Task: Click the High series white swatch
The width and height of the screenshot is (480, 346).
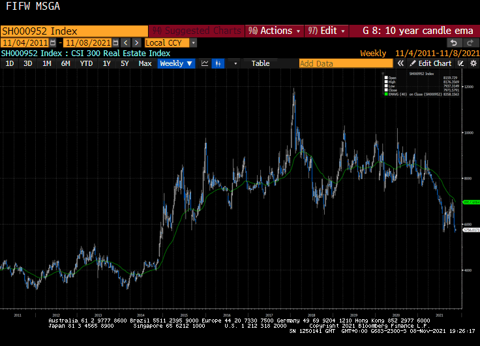Action: (386, 82)
